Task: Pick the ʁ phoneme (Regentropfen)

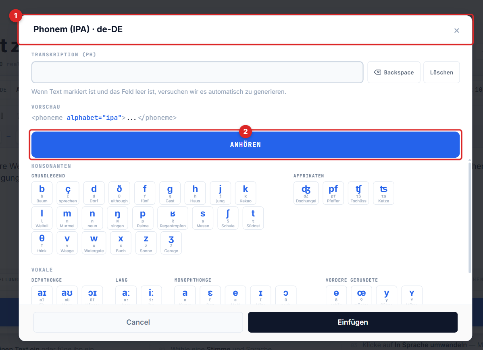Action: pos(173,218)
